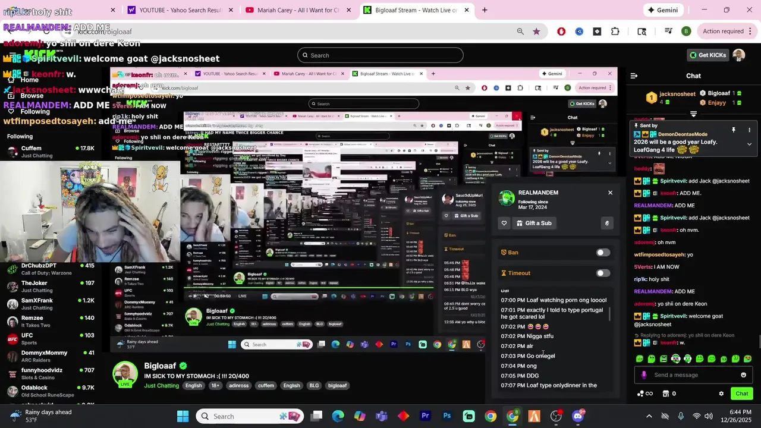Click the Get KICKs button
The height and width of the screenshot is (428, 761).
pos(707,55)
